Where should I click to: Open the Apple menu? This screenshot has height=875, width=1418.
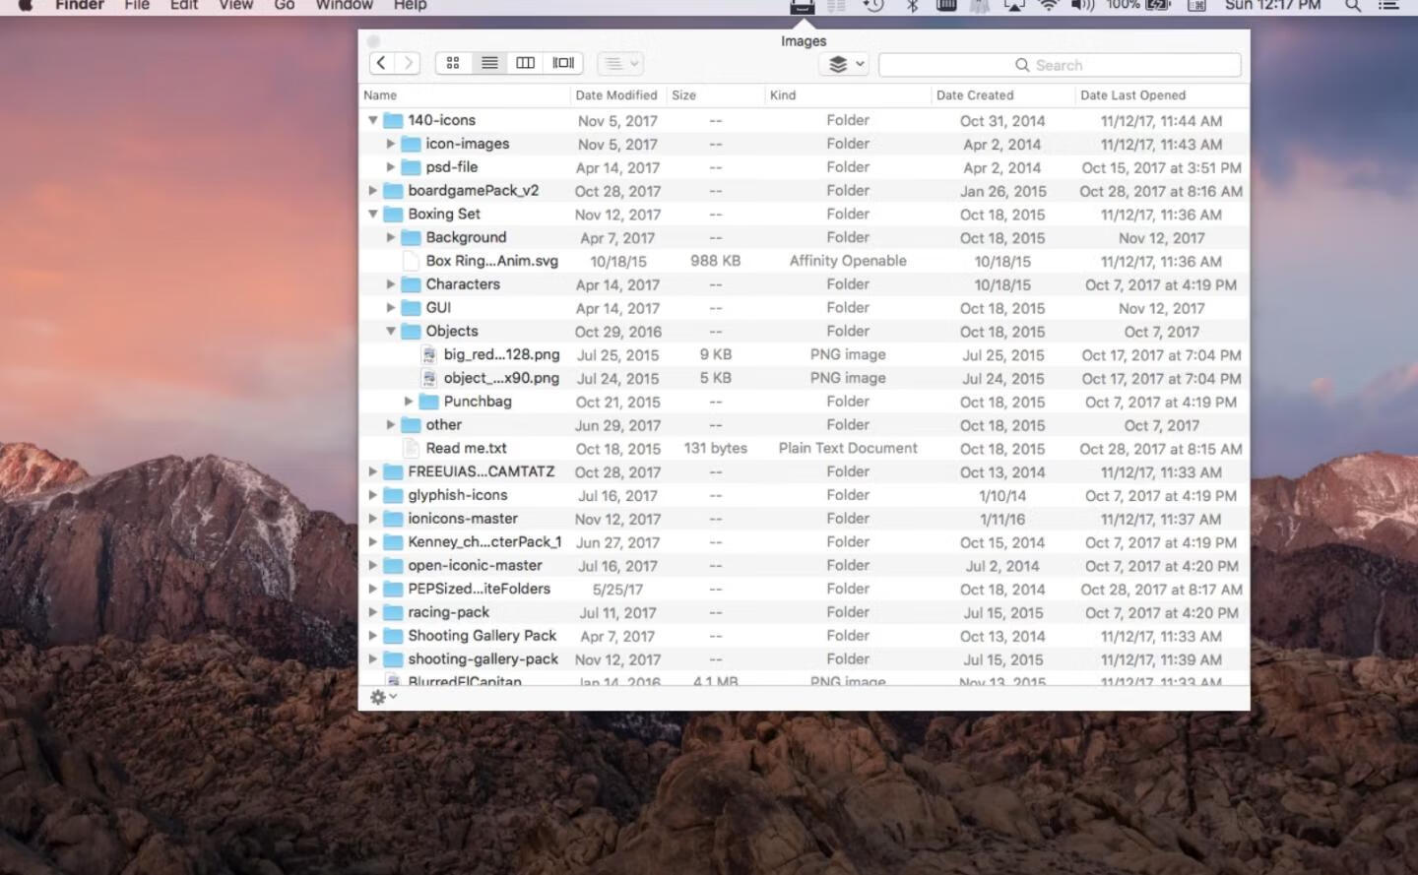coord(26,5)
